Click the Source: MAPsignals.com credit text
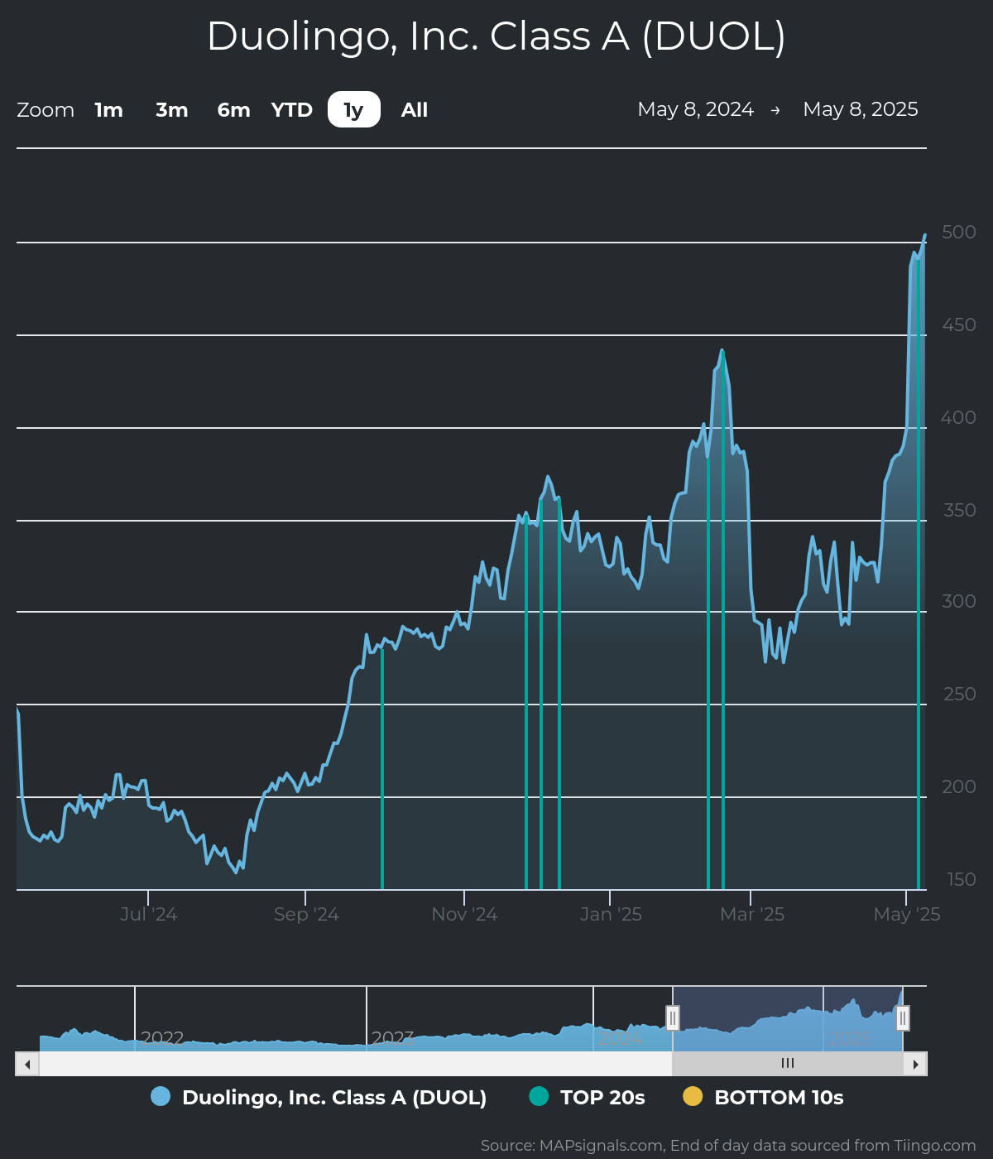This screenshot has width=993, height=1159. [x=728, y=1146]
